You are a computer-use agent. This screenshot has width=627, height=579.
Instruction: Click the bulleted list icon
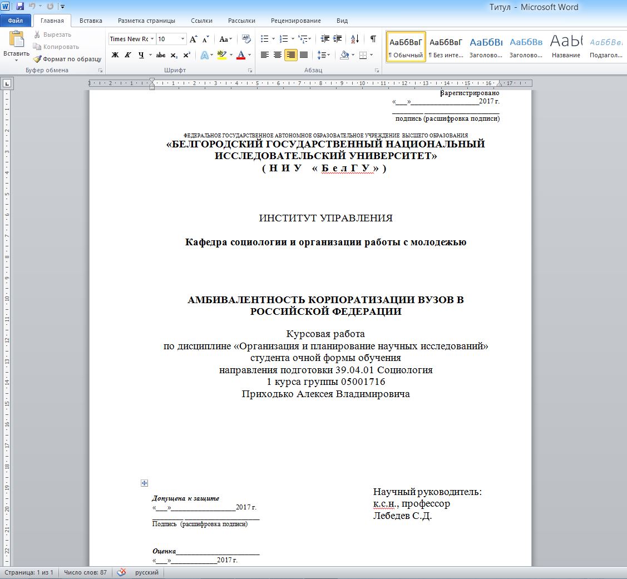[x=264, y=39]
